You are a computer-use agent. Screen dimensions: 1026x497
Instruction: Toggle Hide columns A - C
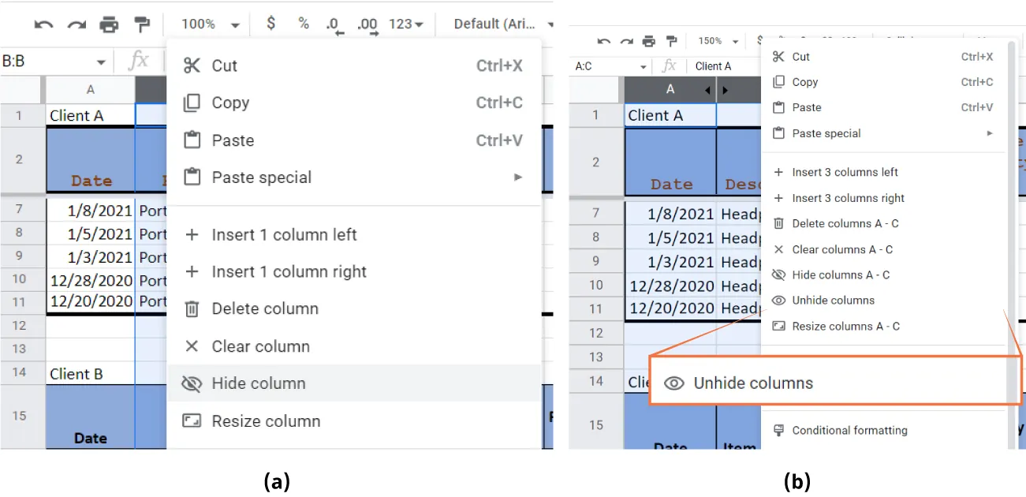point(840,275)
